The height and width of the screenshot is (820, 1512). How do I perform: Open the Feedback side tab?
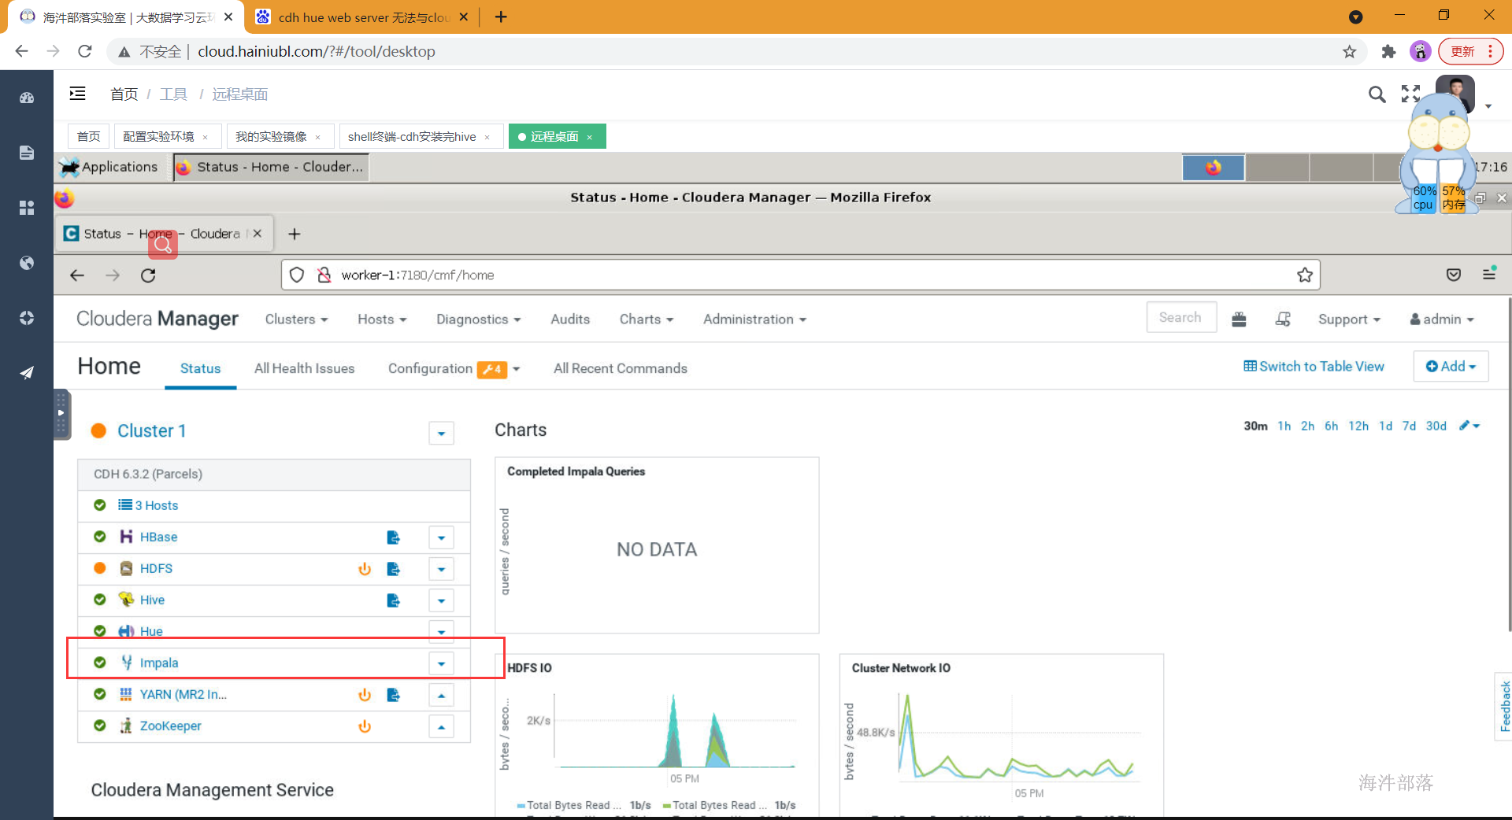[x=1504, y=706]
